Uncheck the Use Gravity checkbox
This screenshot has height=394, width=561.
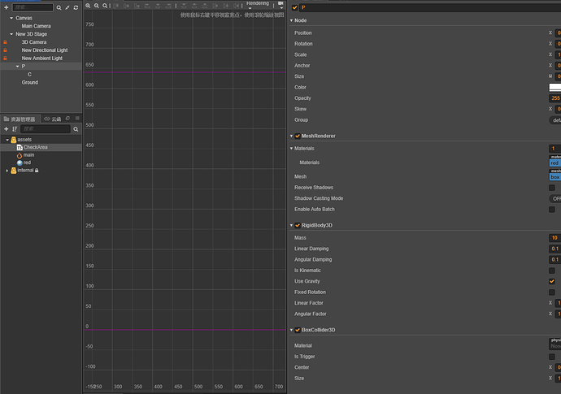coord(552,281)
